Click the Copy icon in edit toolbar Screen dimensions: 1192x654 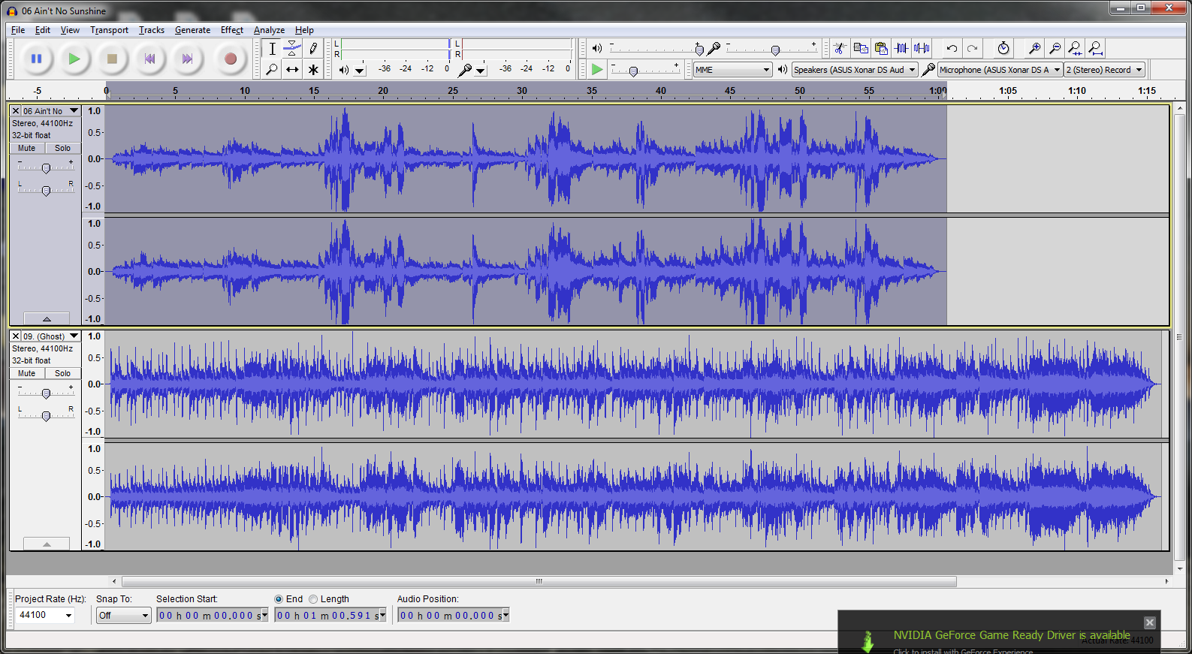tap(861, 49)
